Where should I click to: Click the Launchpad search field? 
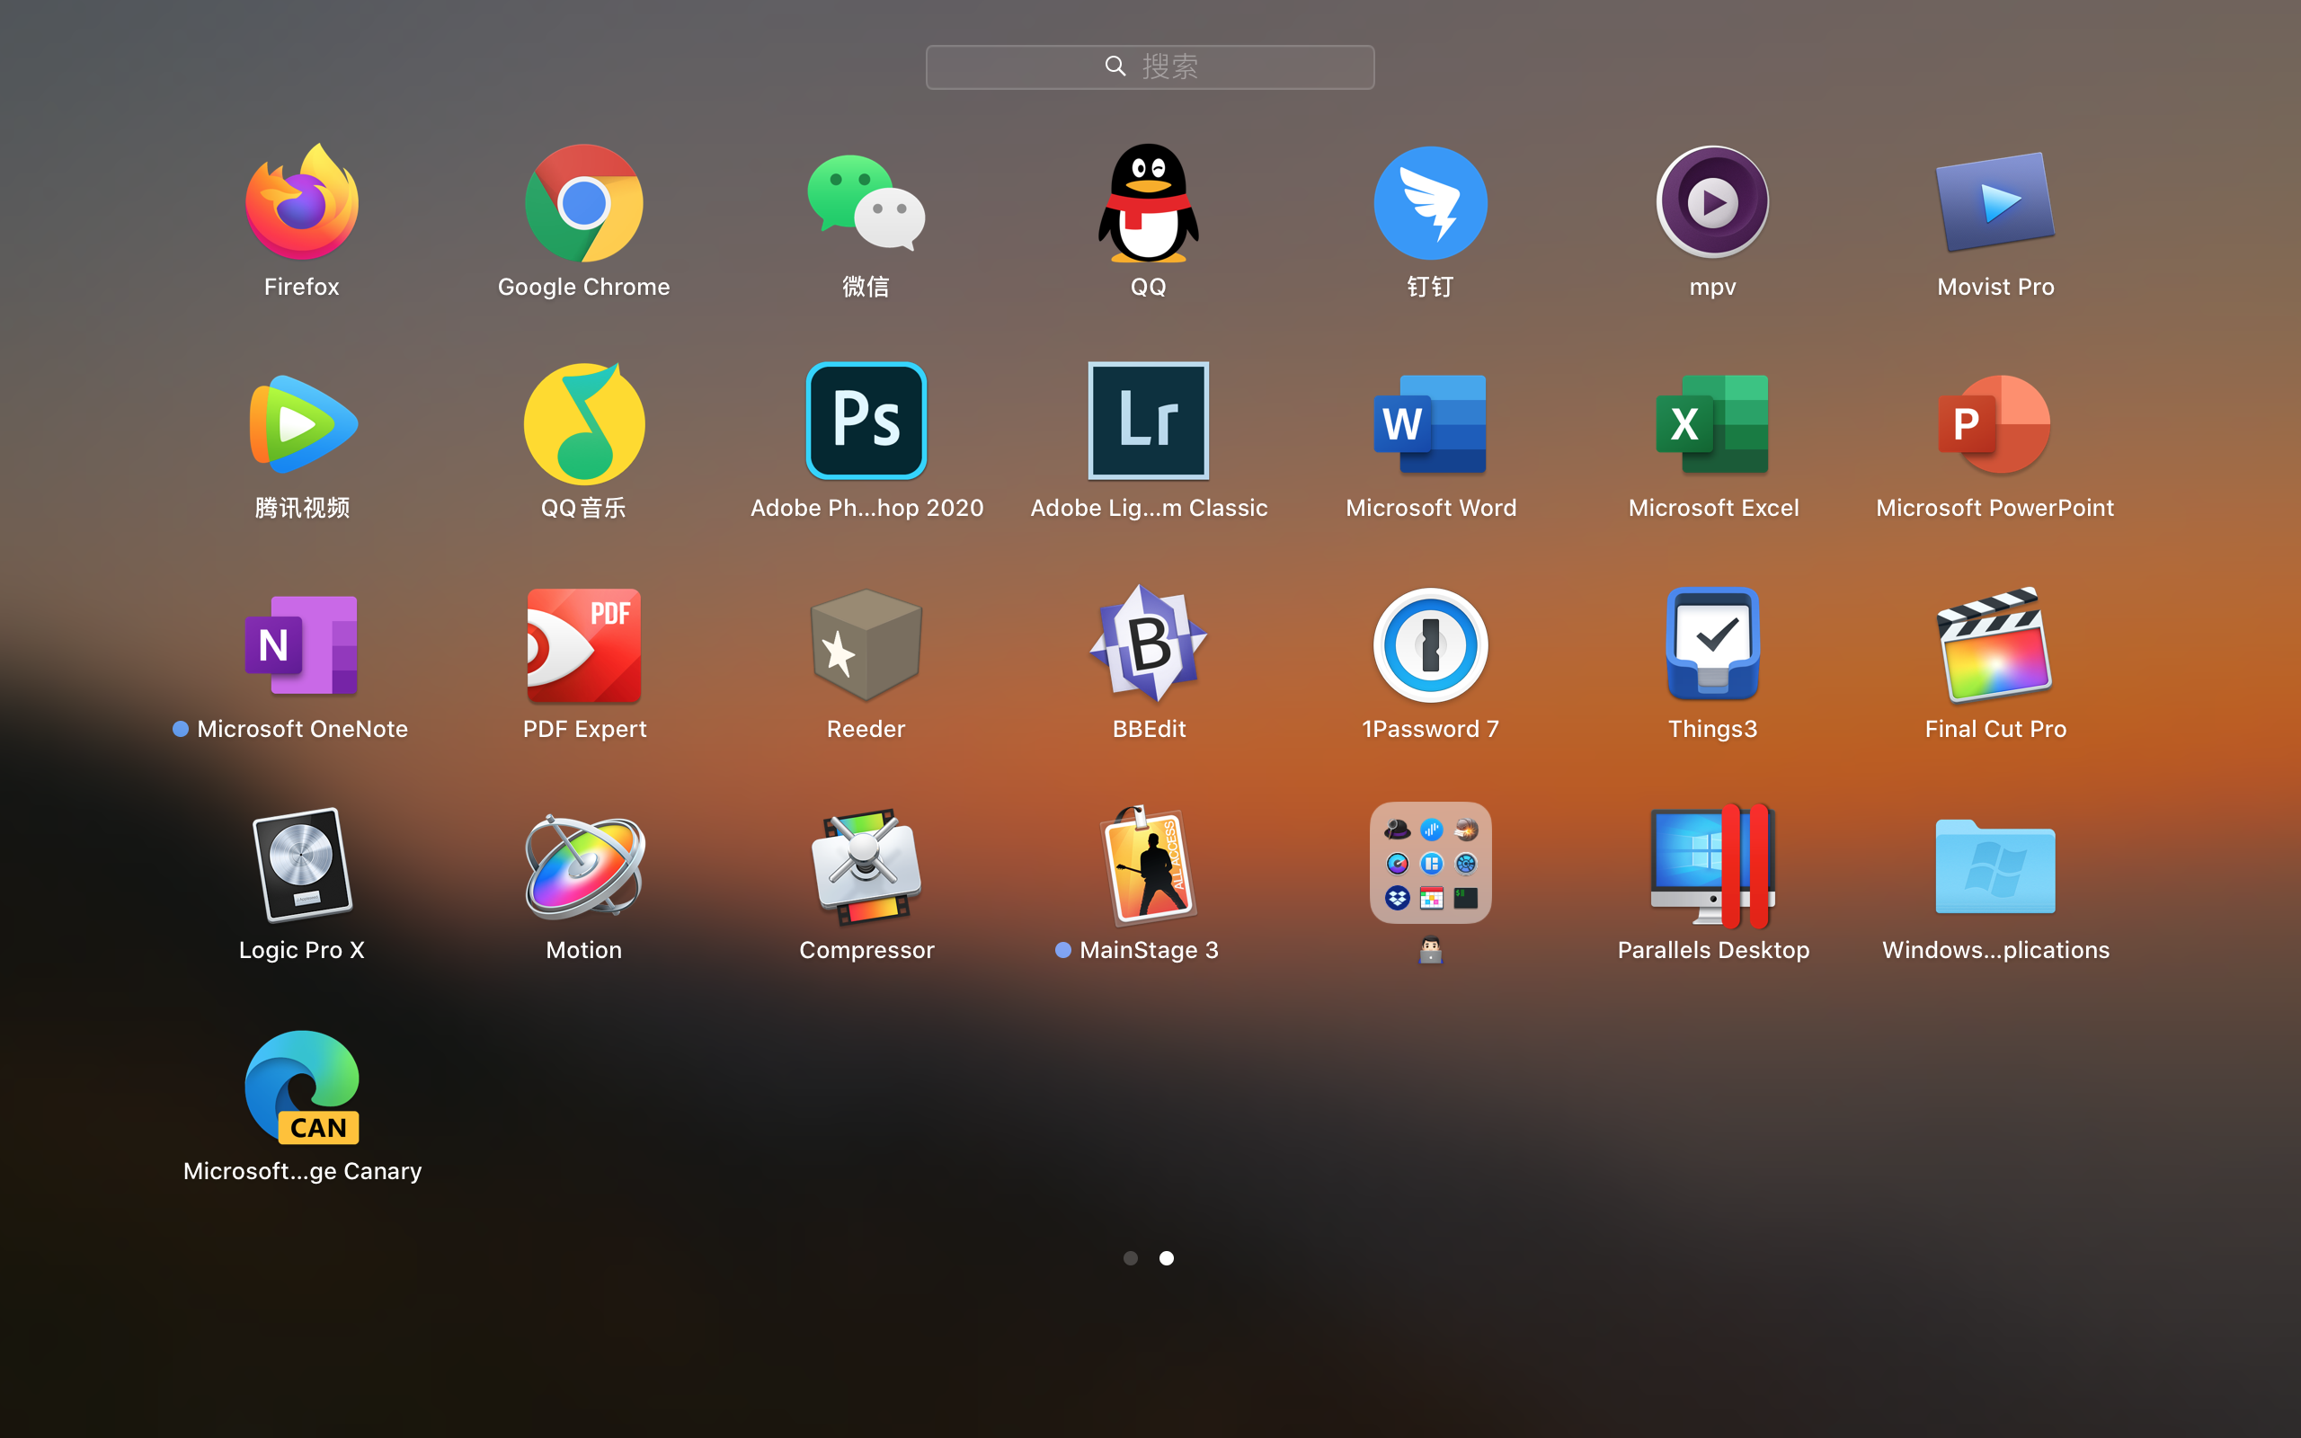click(1150, 67)
